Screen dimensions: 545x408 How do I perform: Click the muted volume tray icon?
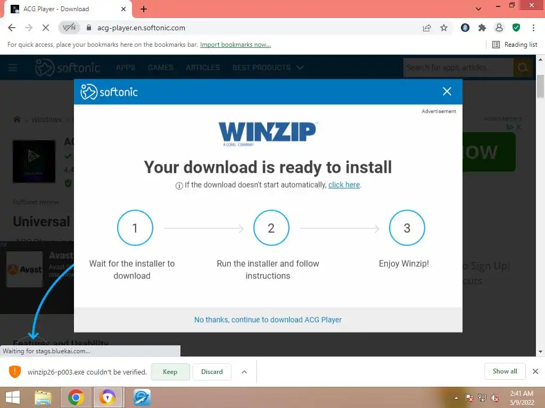pyautogui.click(x=494, y=398)
